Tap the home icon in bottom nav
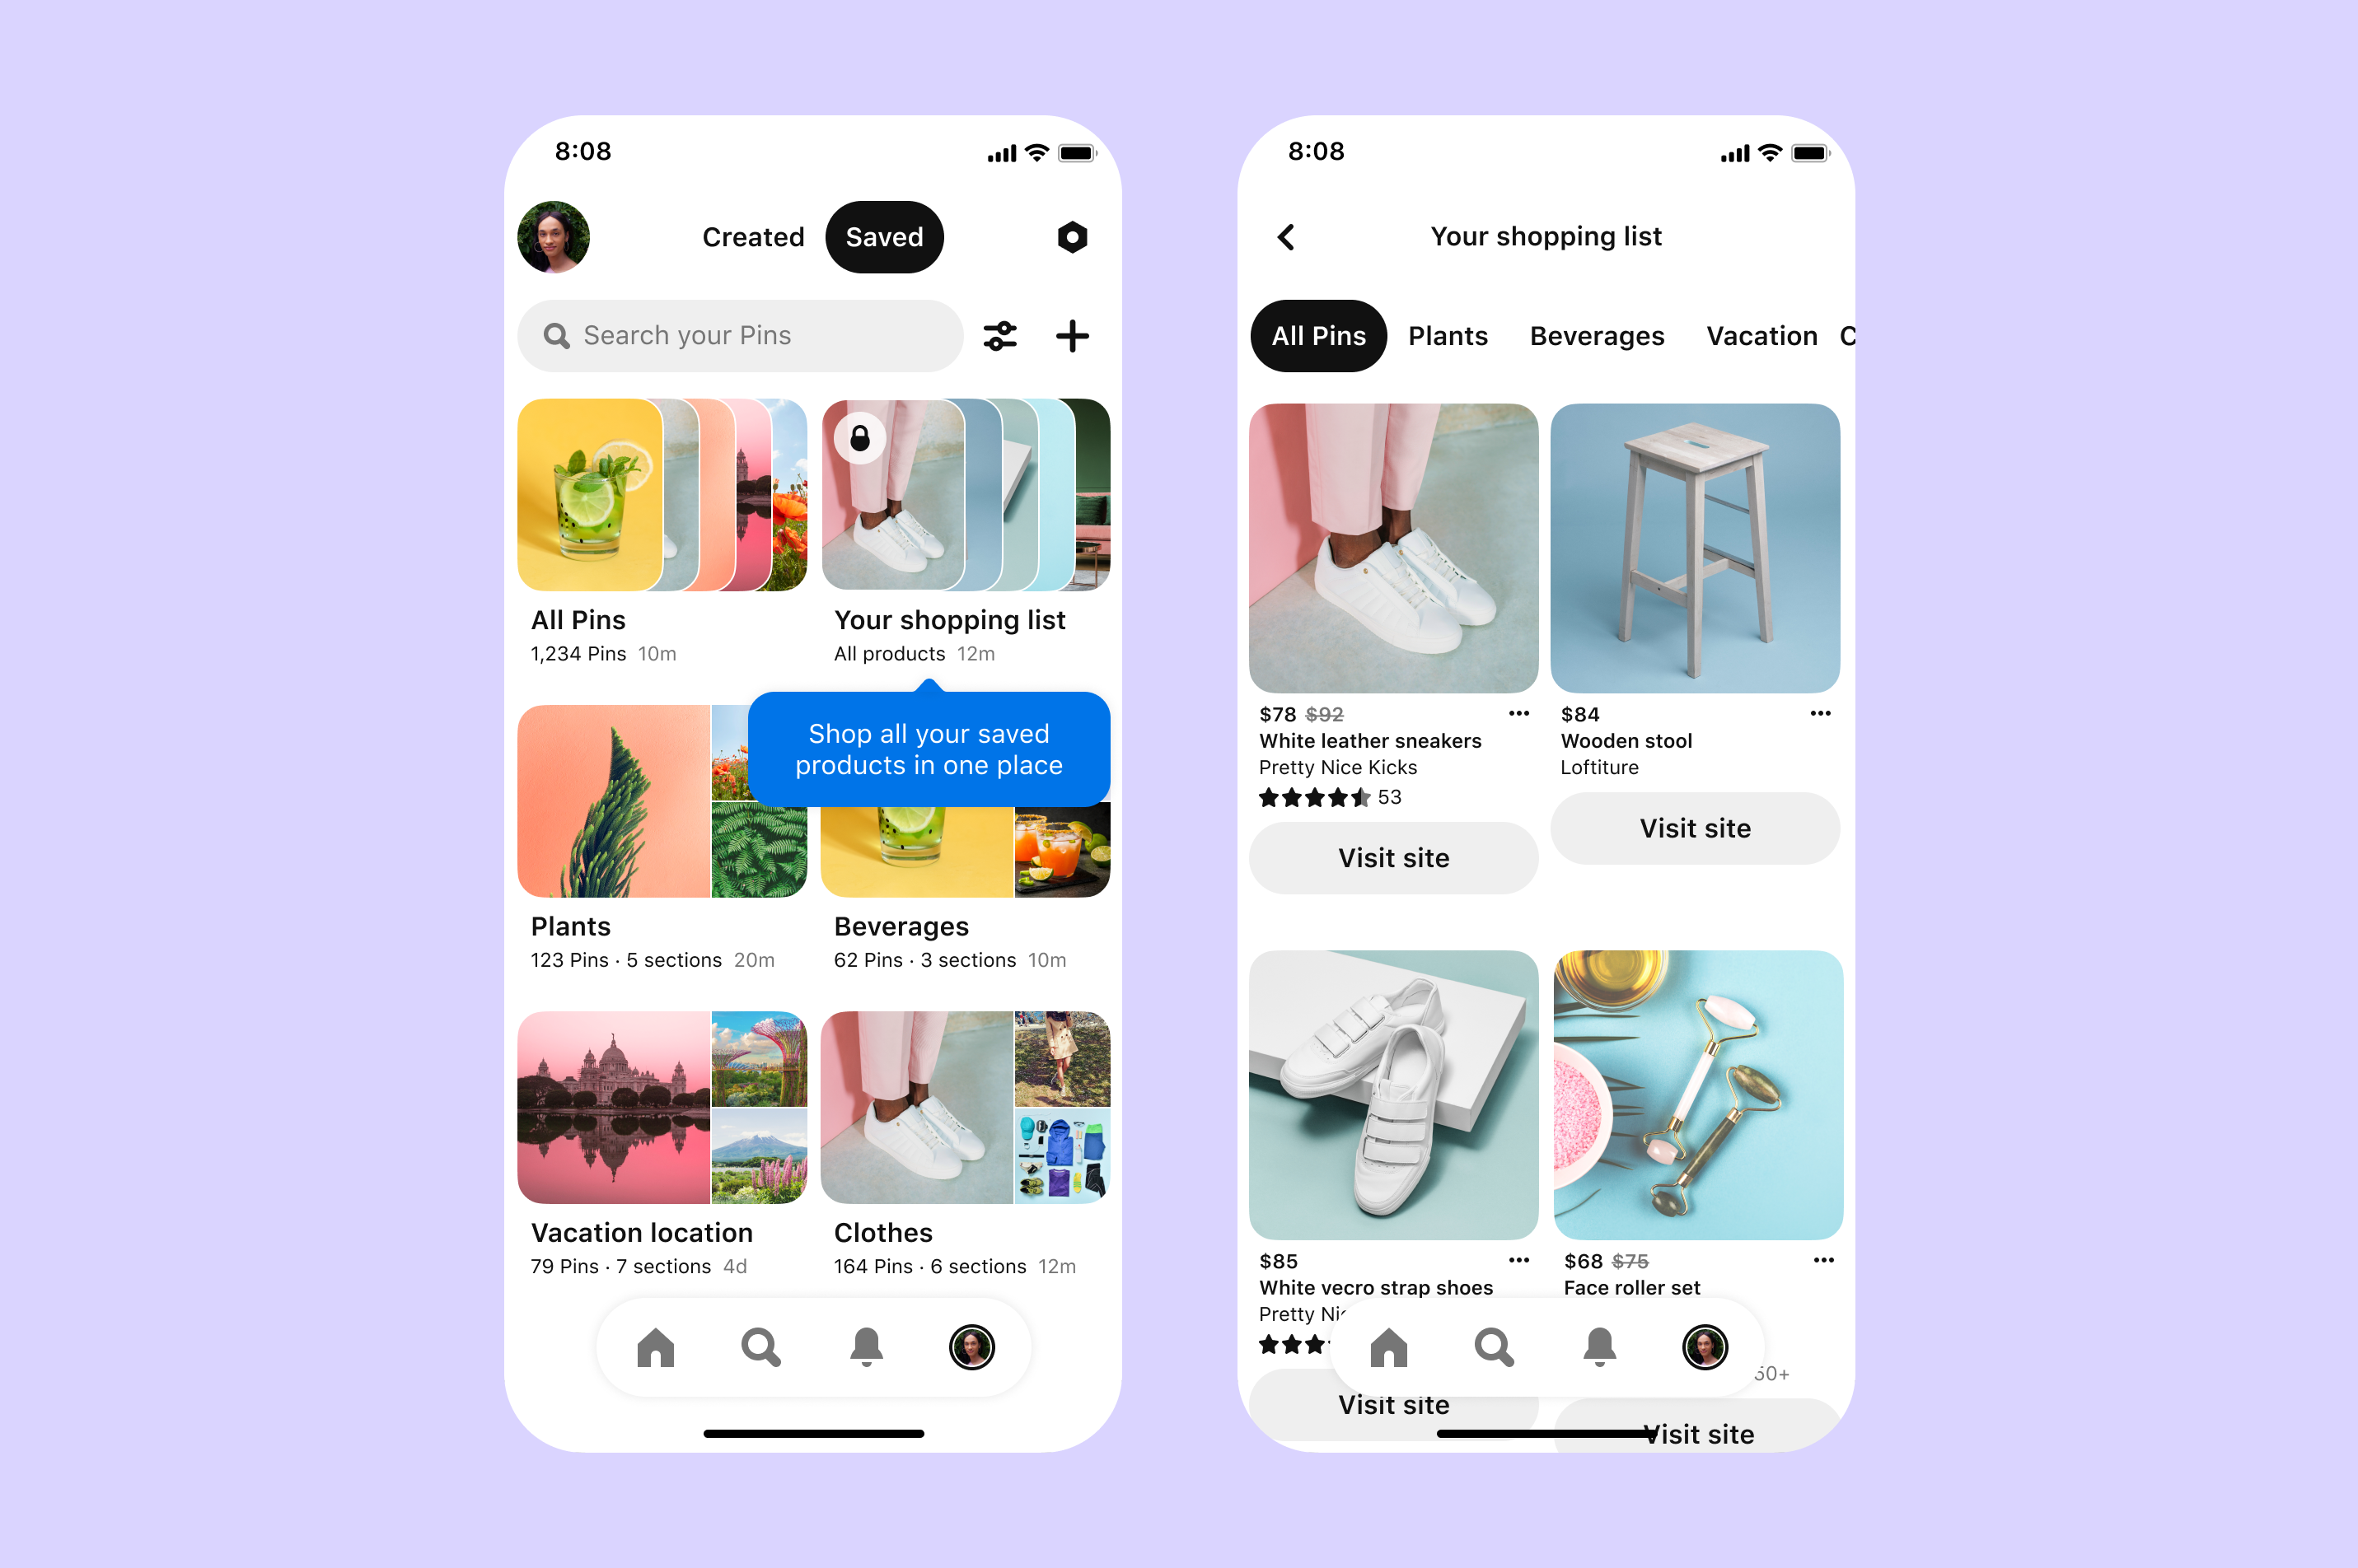This screenshot has width=2358, height=1568. tap(653, 1347)
